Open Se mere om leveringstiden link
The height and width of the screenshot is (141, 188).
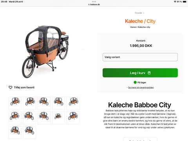[x=141, y=87]
